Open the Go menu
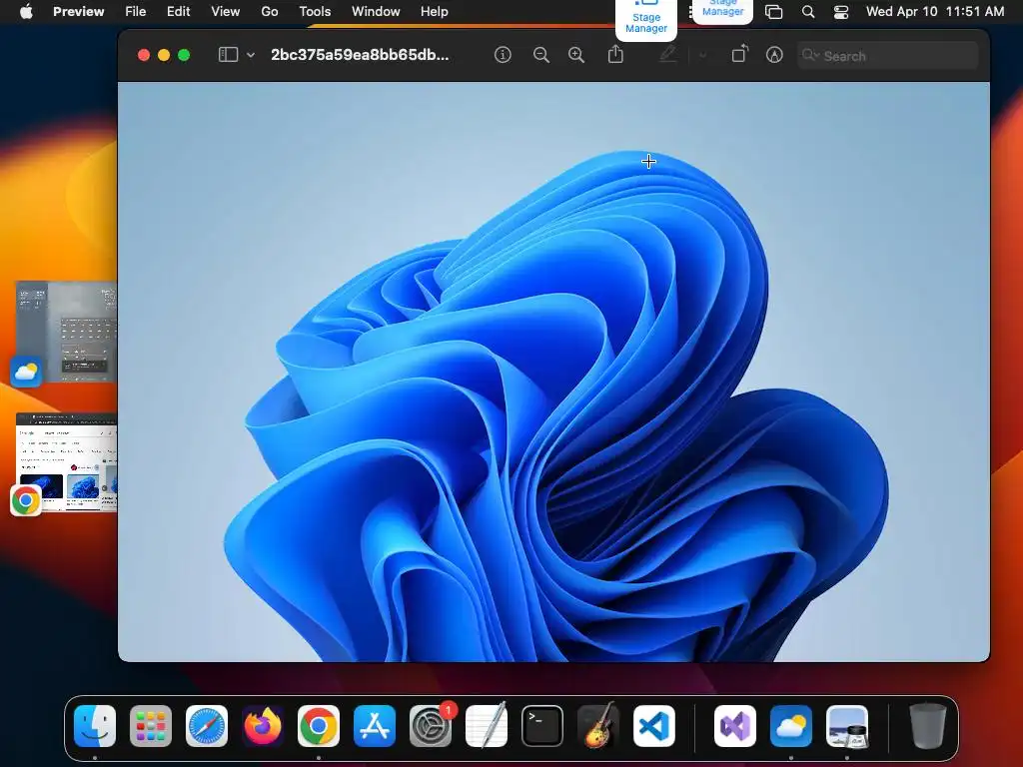This screenshot has width=1023, height=767. 270,11
